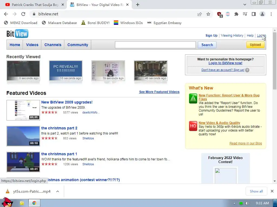Open New Video & Audio Quality link
The height and width of the screenshot is (207, 277).
(219, 123)
